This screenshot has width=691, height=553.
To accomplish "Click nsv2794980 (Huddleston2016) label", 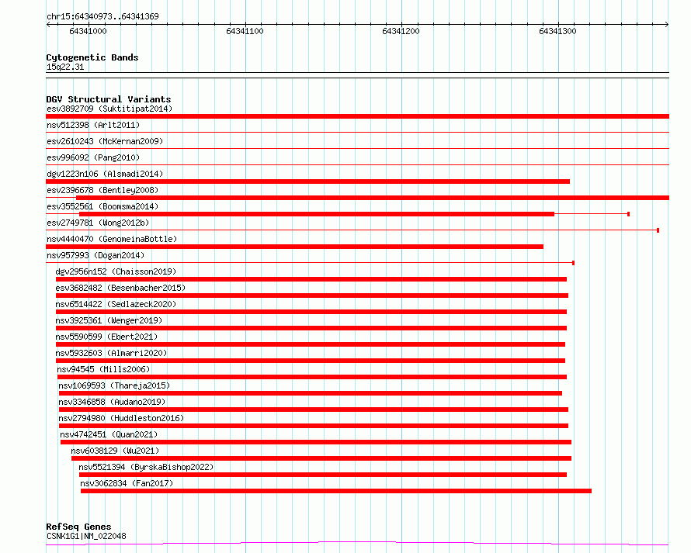I will point(121,418).
